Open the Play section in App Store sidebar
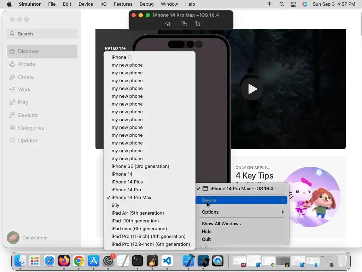362x272 pixels. point(42,102)
